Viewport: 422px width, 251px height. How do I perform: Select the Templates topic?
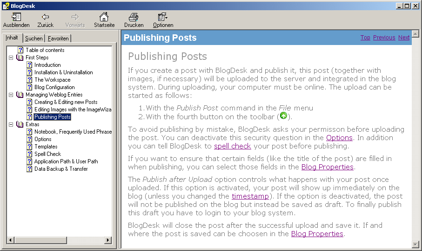pos(46,147)
